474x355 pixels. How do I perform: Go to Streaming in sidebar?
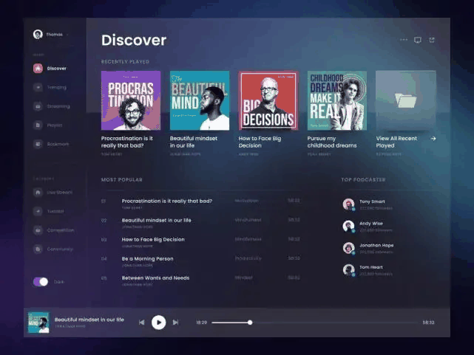tap(38, 106)
